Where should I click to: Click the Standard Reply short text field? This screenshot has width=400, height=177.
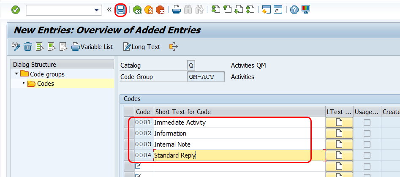239,155
